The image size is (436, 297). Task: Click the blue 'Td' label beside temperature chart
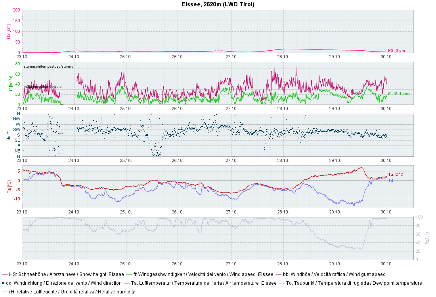point(390,181)
